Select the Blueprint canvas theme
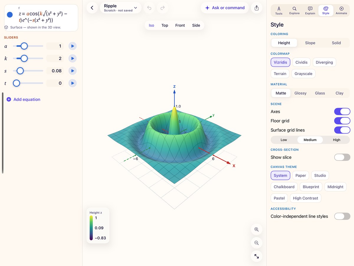 pos(311,187)
